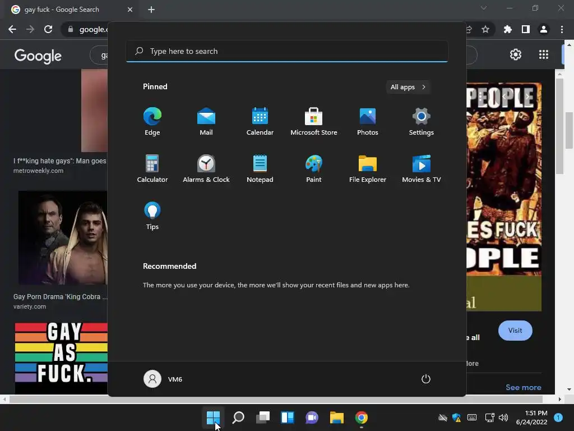This screenshot has width=574, height=431.
Task: Open the Widgets taskbar icon
Action: pos(288,418)
